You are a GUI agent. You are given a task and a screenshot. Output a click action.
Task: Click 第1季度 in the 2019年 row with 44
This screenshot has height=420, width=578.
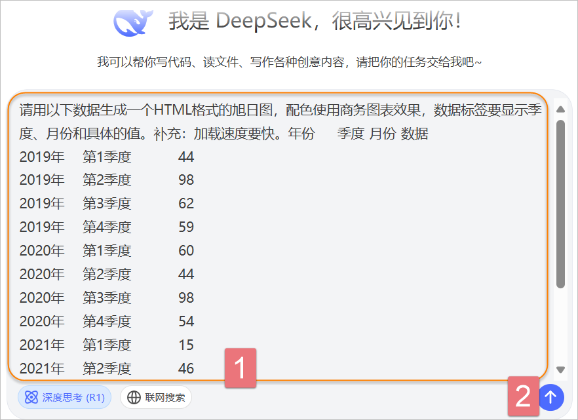pos(107,157)
